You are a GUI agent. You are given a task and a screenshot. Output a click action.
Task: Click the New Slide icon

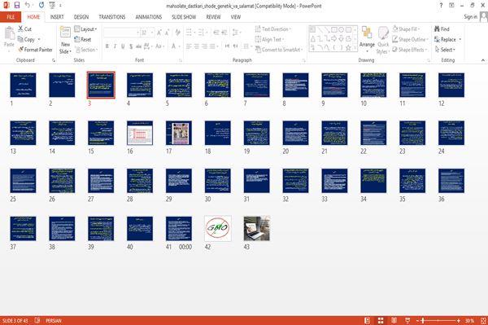click(65, 32)
